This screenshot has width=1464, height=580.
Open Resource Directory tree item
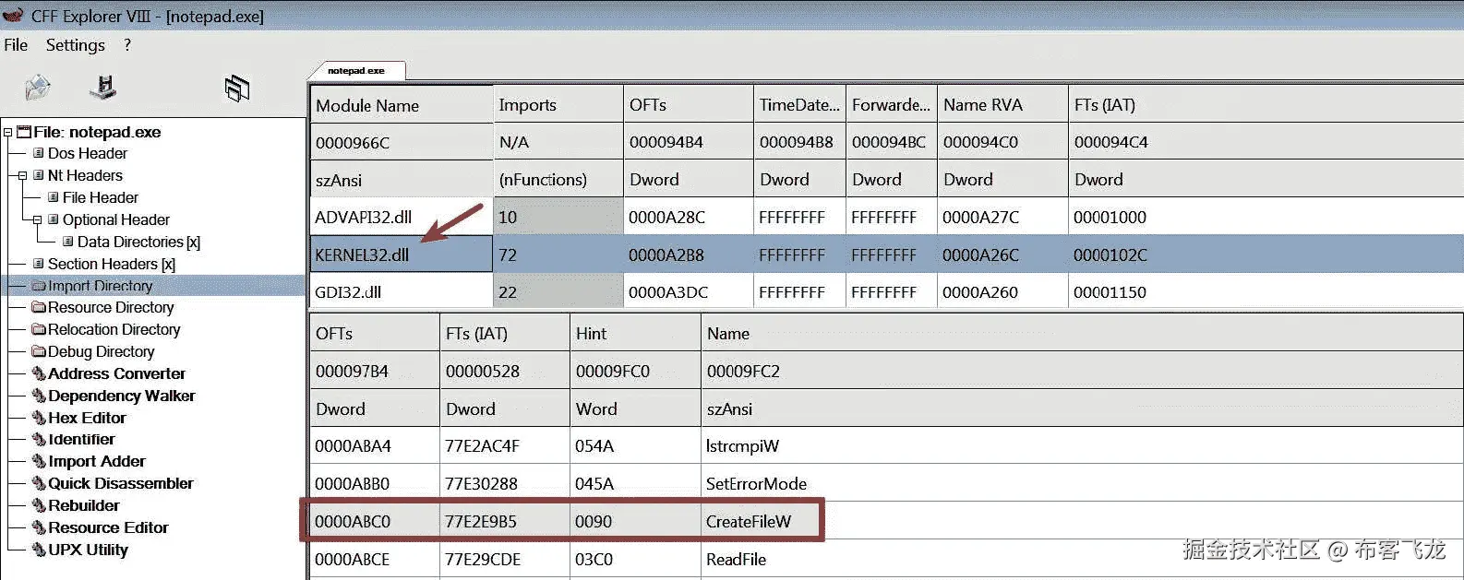(111, 307)
